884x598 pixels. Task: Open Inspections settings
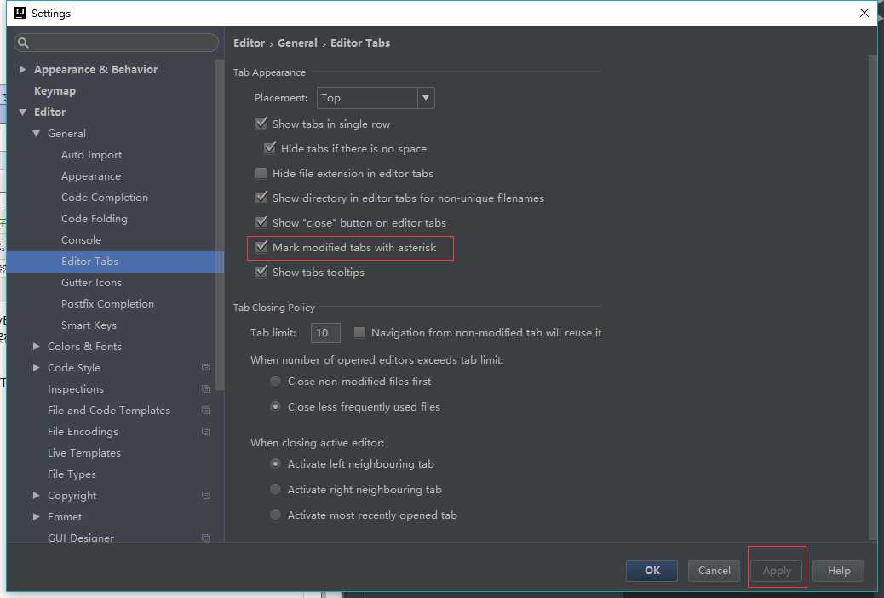[76, 389]
